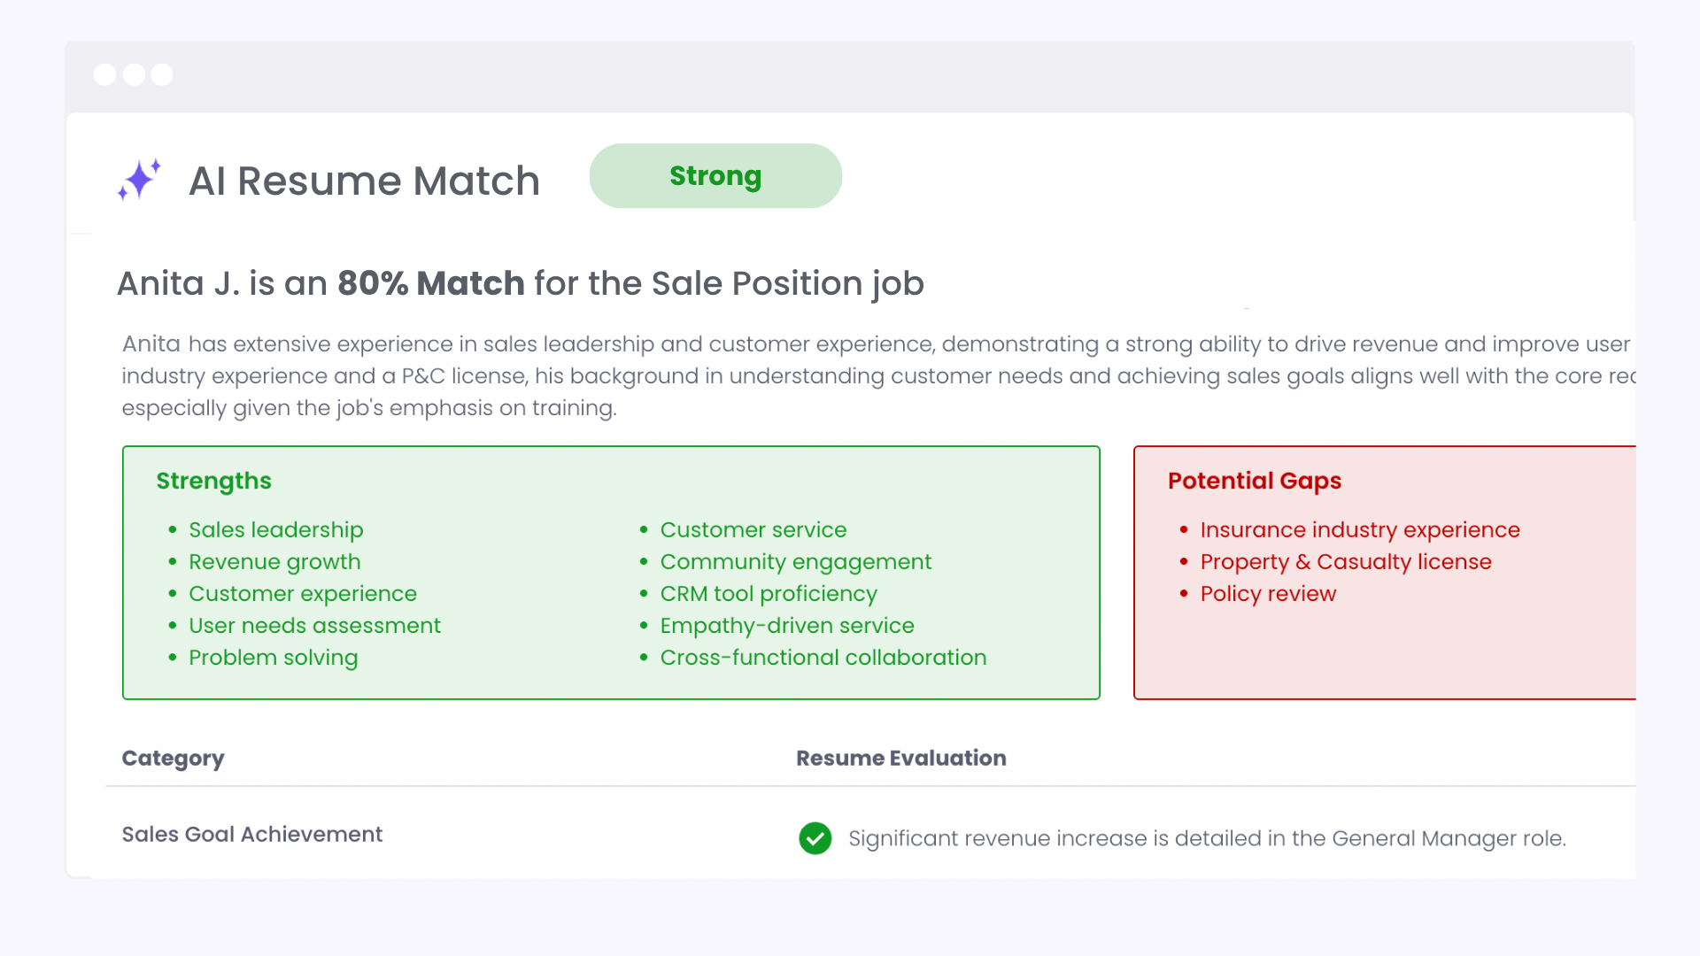Select the Policy review gap item
Screen dimensions: 1700x956
tap(1267, 594)
